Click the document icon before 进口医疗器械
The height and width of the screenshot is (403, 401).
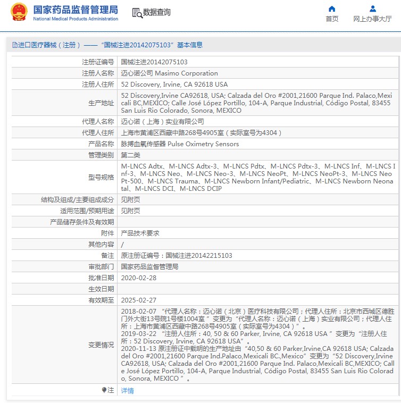[15, 45]
